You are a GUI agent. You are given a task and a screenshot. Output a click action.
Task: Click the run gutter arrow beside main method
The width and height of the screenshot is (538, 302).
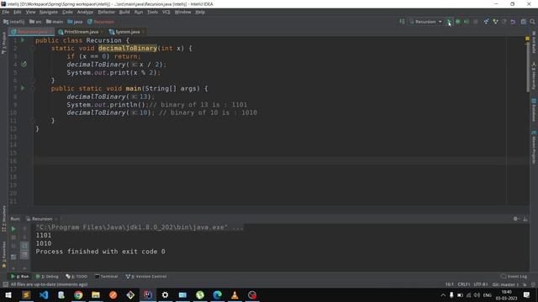pos(23,88)
